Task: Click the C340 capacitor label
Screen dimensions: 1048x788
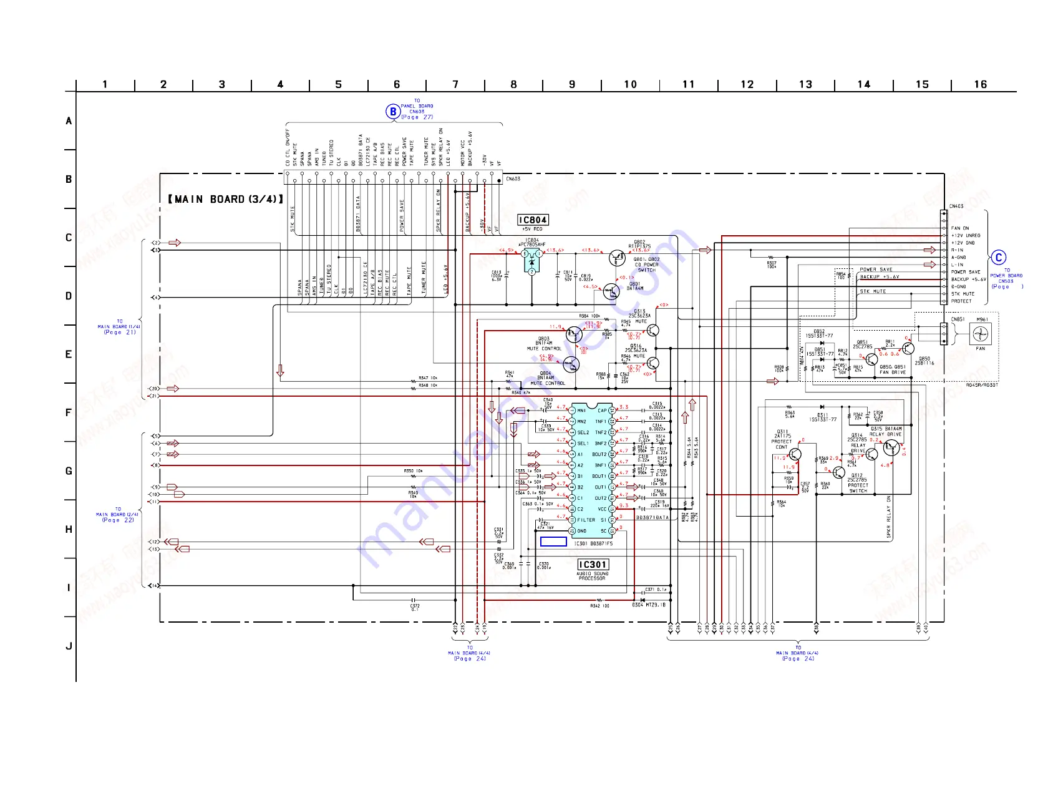Action: pos(548,403)
